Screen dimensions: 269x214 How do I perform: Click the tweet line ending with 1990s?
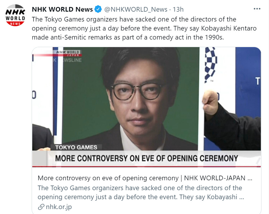click(x=128, y=38)
